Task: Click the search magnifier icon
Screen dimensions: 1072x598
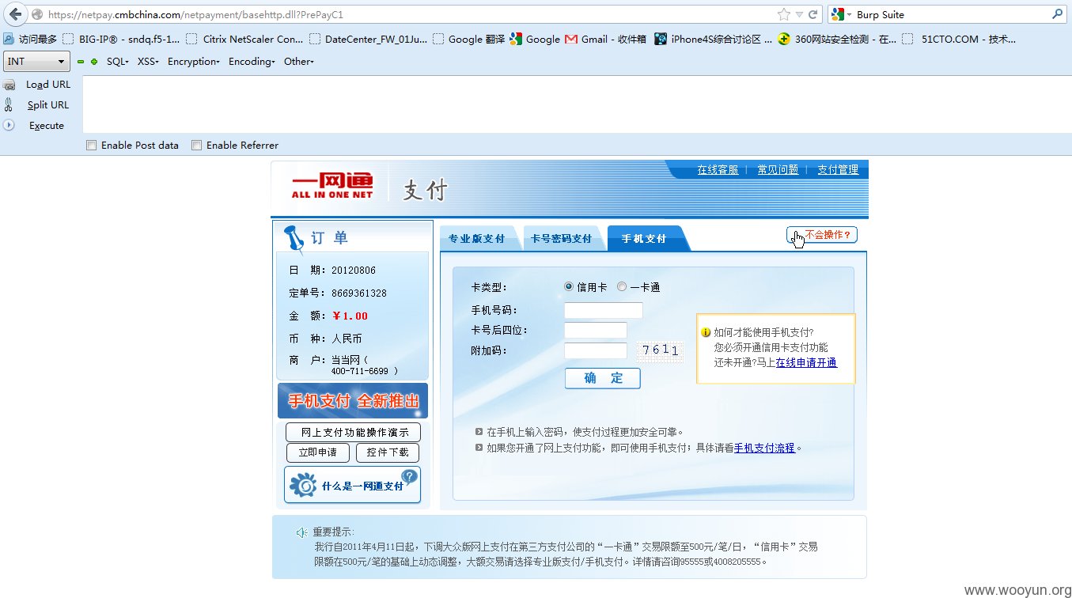Action: (1058, 14)
